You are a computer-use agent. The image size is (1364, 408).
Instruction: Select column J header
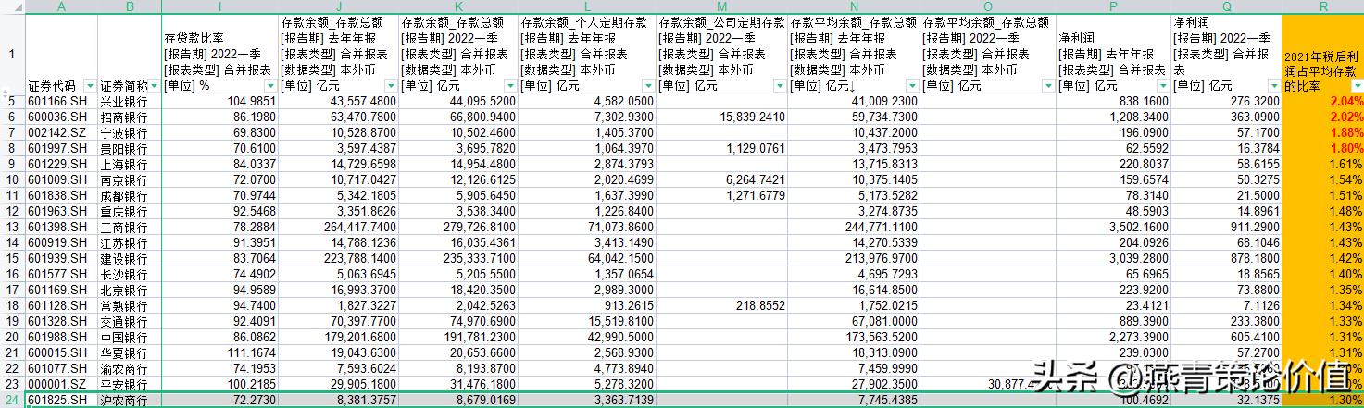coord(338,6)
